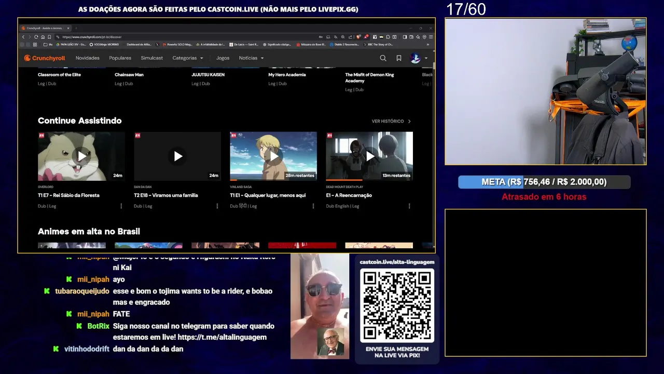Screen dimensions: 664x374
Task: Show hidden bookmarks with overflow chevron
Action: tap(428, 45)
